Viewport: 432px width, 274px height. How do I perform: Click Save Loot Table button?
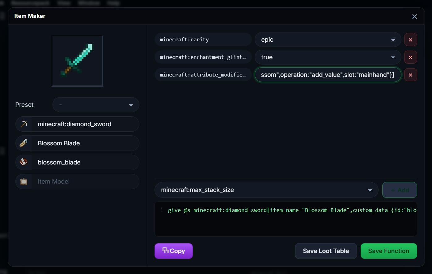coord(326,251)
